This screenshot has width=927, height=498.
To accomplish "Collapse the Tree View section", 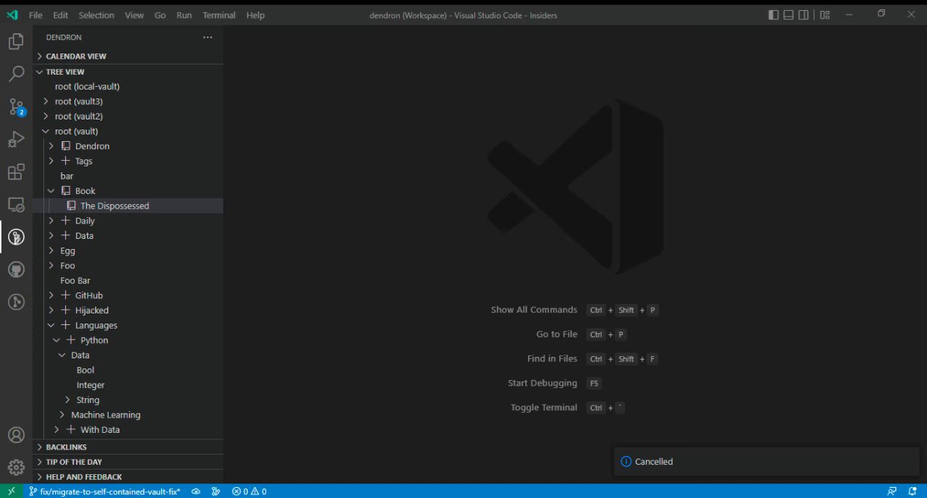I will [128, 72].
